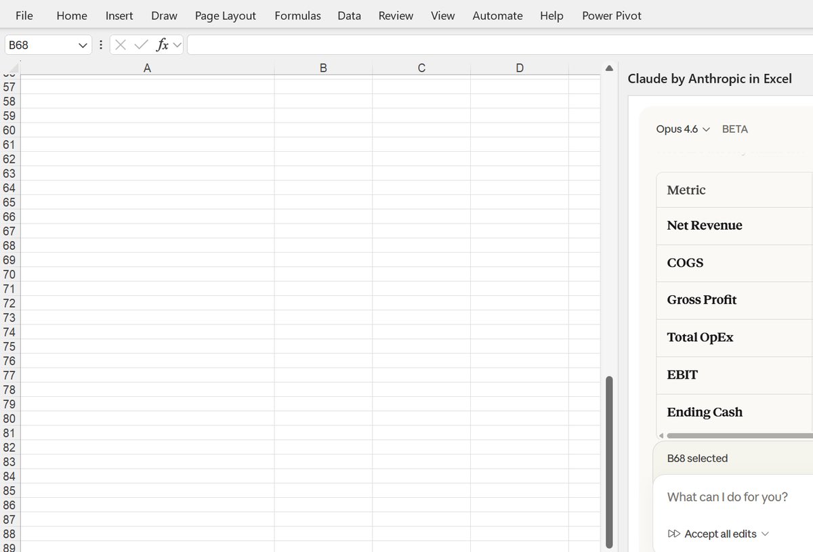Click the COGS row
This screenshot has height=552, width=813.
[x=734, y=263]
